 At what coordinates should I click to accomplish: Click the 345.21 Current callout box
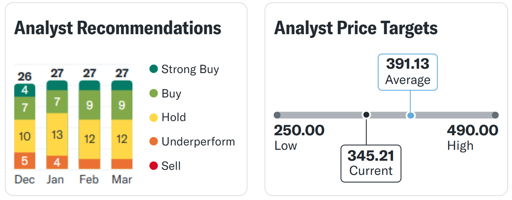coord(371,163)
